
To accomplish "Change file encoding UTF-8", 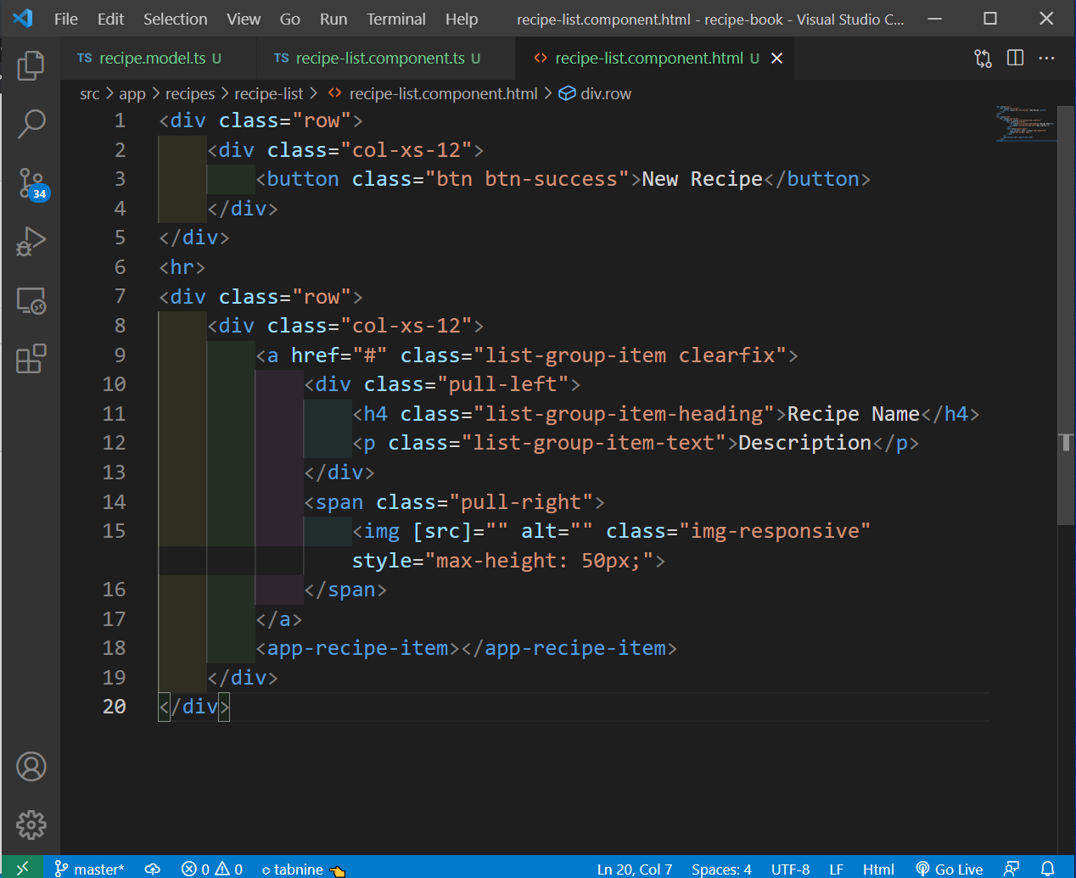I will (790, 869).
